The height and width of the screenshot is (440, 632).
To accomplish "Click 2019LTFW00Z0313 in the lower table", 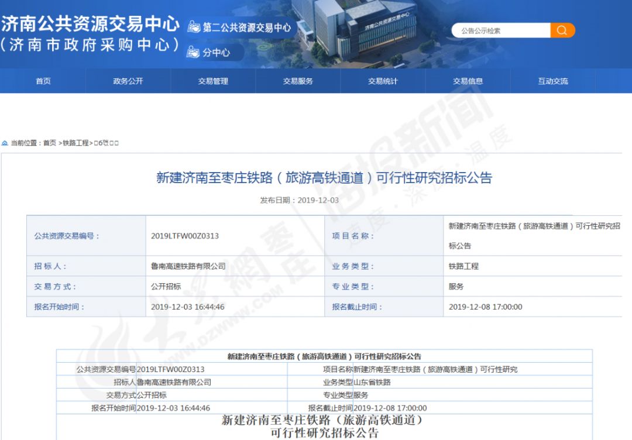I will pos(170,369).
